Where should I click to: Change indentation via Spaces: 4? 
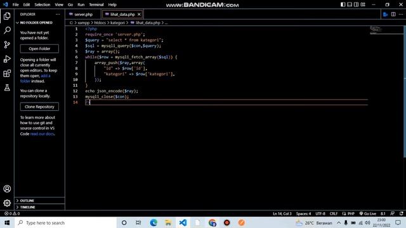pos(303,213)
